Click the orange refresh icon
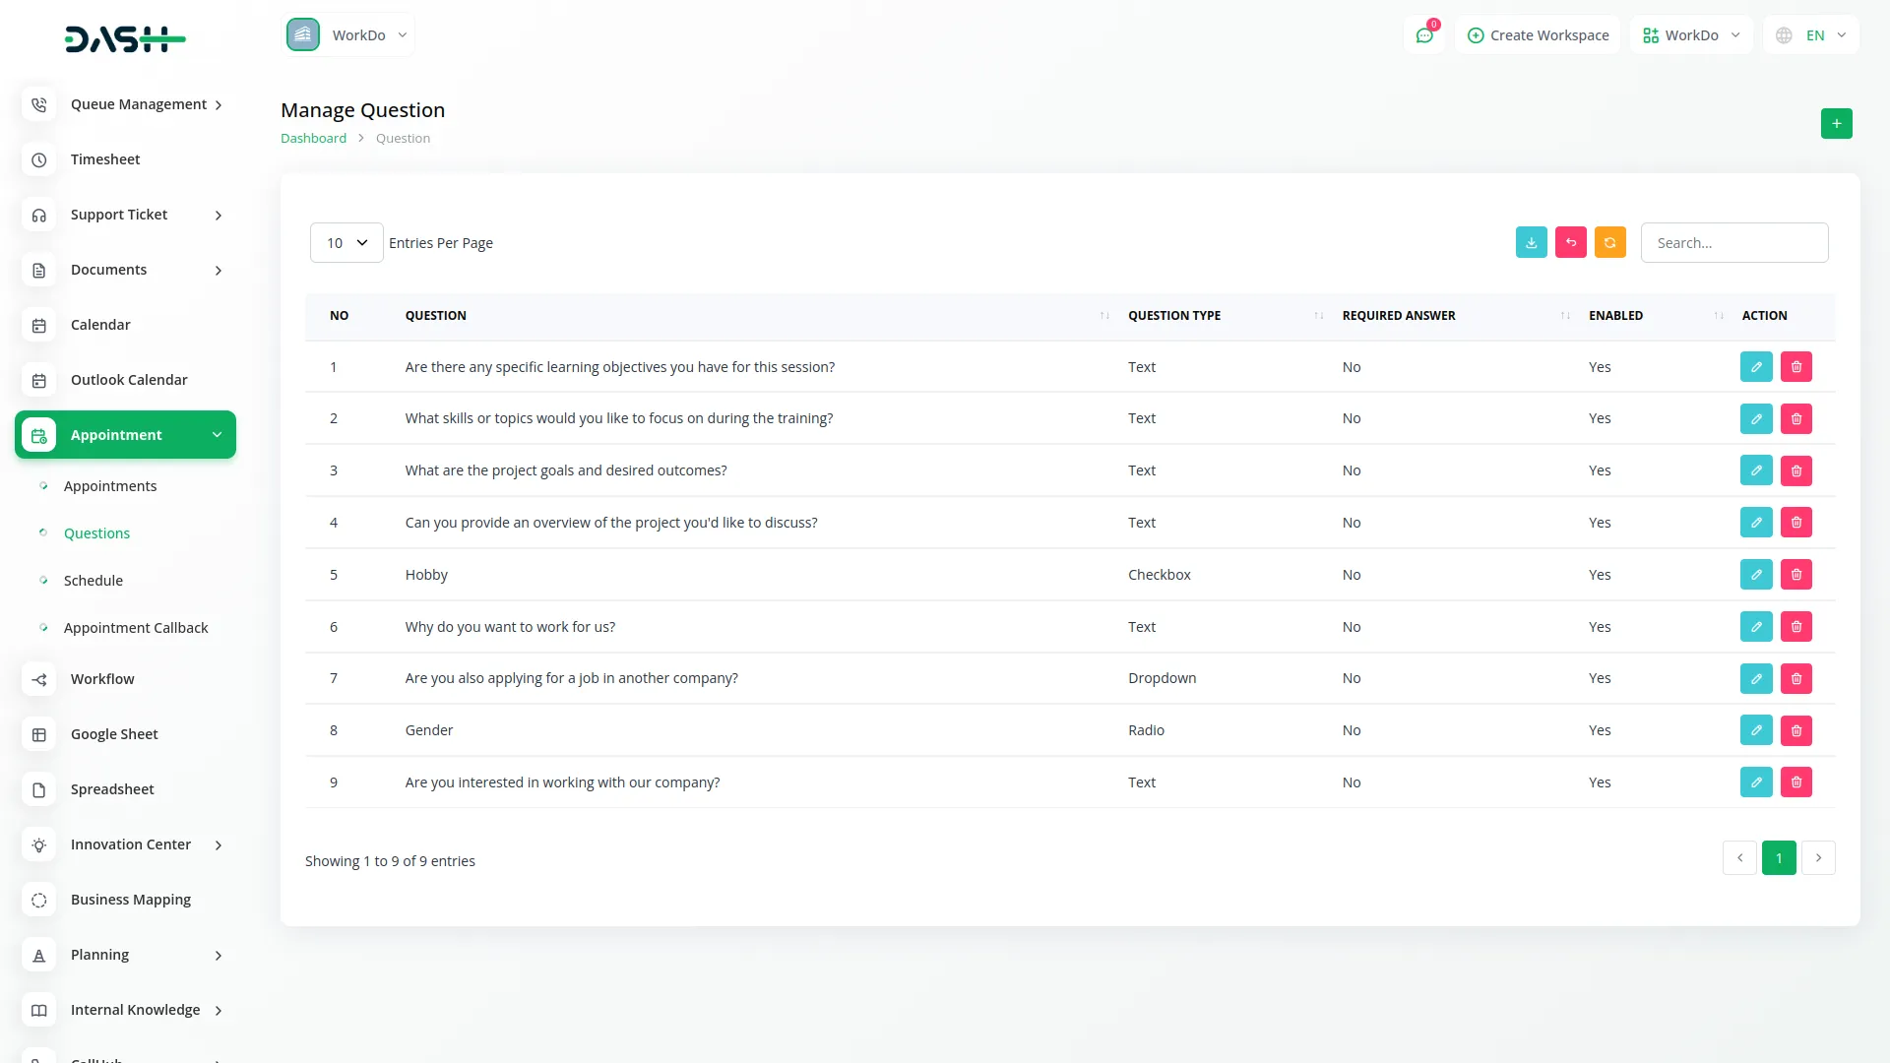Screen dimensions: 1890x1063 point(1609,242)
